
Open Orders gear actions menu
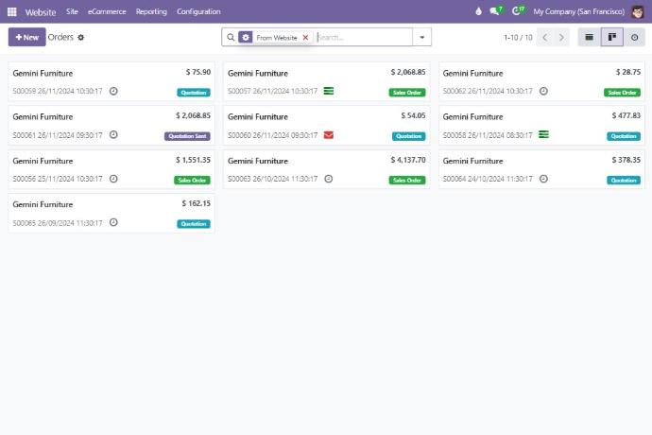tap(81, 38)
